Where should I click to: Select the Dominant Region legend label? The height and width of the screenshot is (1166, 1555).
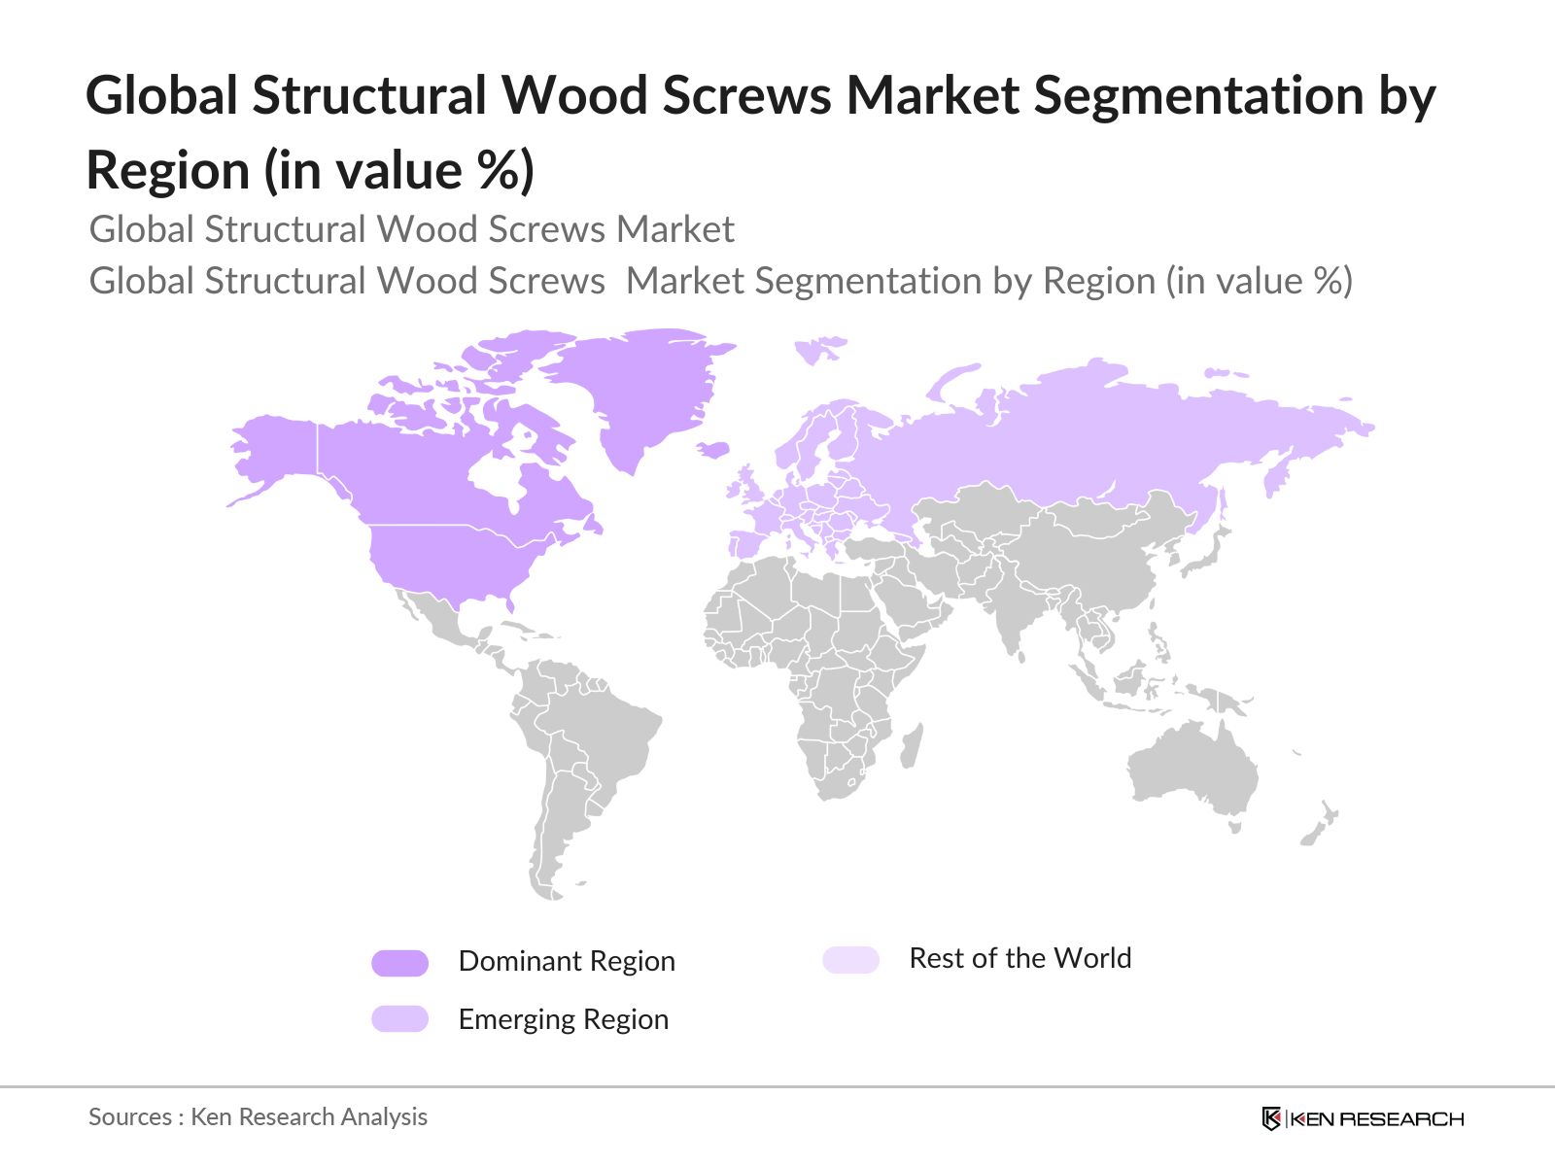(566, 961)
